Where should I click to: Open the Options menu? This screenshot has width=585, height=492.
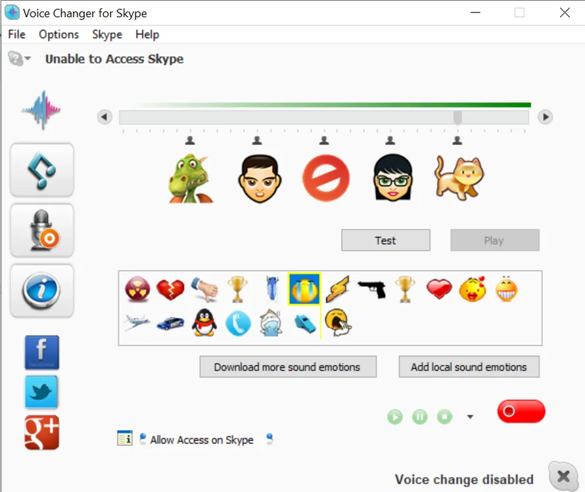[x=59, y=34]
